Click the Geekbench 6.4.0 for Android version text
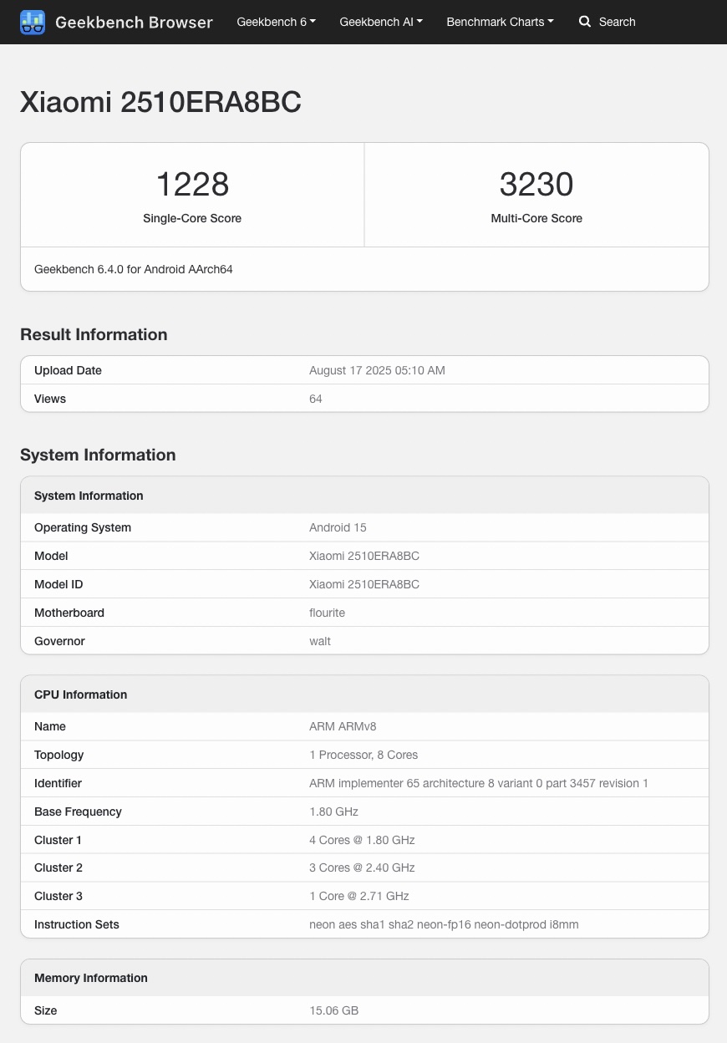 134,269
